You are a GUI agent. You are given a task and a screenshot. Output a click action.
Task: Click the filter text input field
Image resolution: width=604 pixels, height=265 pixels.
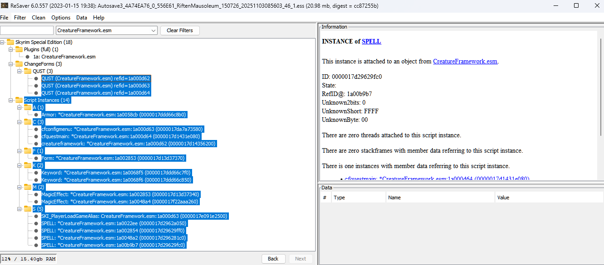[27, 30]
